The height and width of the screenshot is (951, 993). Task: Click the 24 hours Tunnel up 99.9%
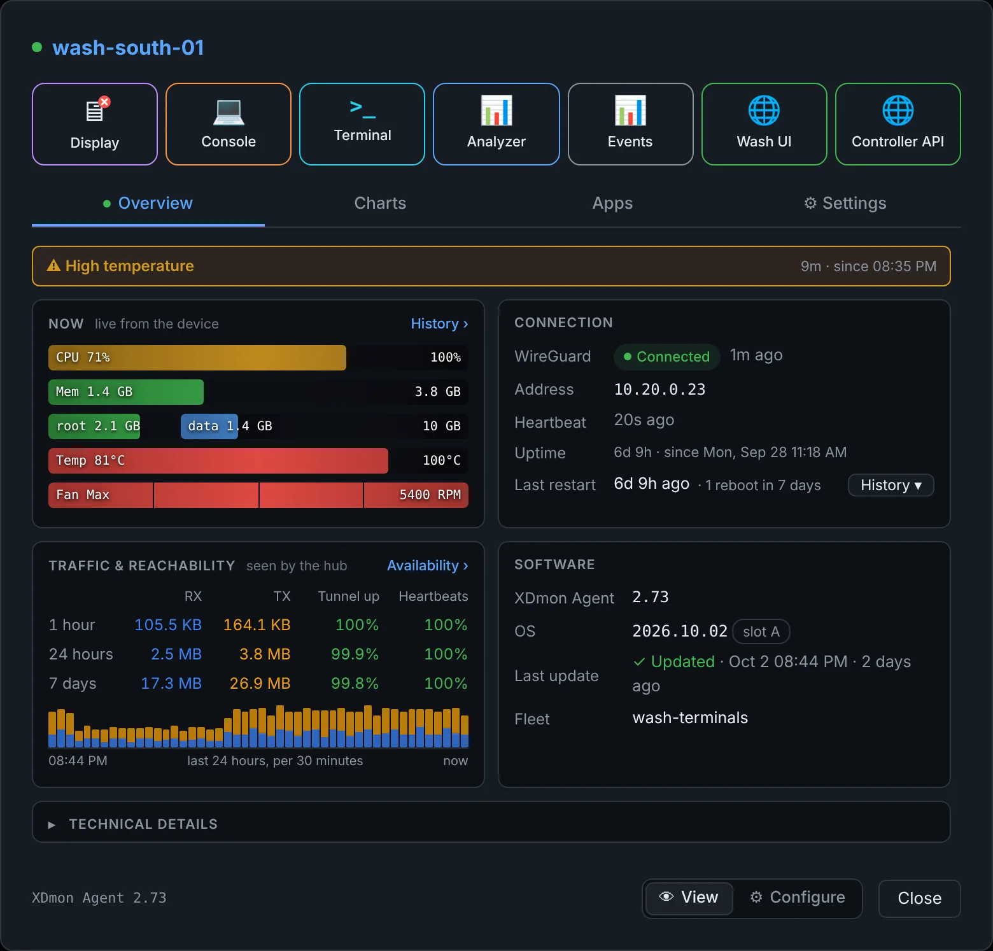(x=355, y=654)
